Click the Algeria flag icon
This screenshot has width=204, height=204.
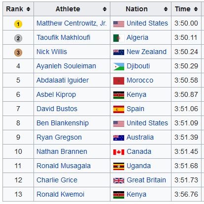click(119, 38)
